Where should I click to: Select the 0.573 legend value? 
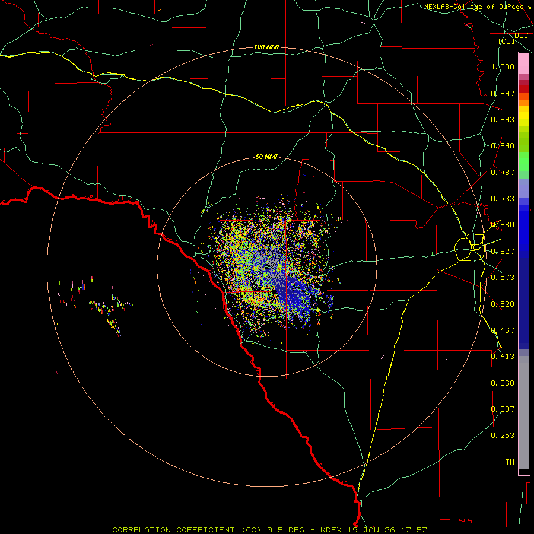(503, 278)
